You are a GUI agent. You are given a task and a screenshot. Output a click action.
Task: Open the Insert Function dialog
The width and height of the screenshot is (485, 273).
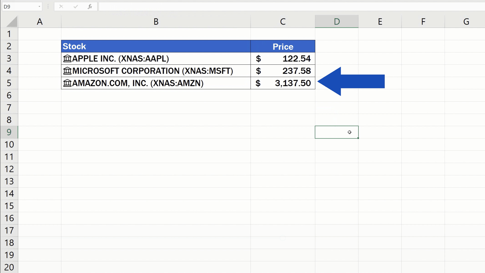tap(90, 6)
